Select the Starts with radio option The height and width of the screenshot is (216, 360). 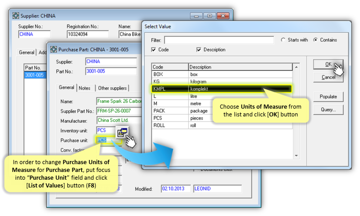coord(283,40)
